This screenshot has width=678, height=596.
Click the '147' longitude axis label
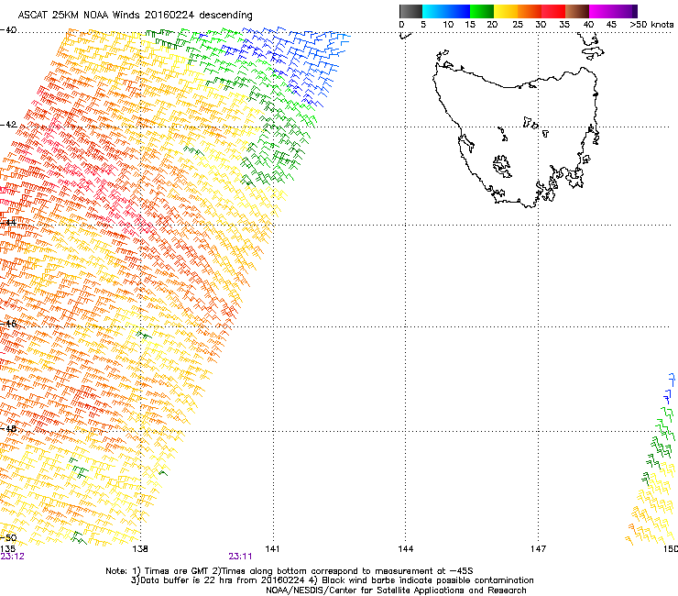(539, 549)
